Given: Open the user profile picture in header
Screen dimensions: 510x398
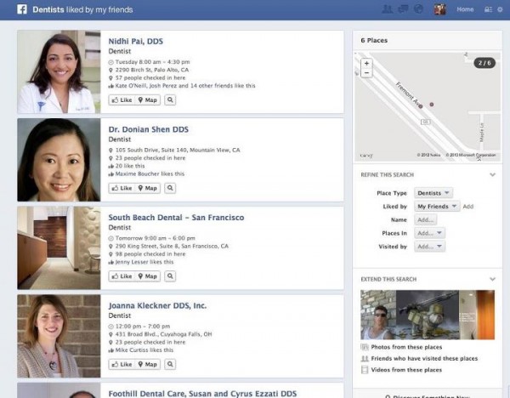Looking at the screenshot, I should coord(439,9).
